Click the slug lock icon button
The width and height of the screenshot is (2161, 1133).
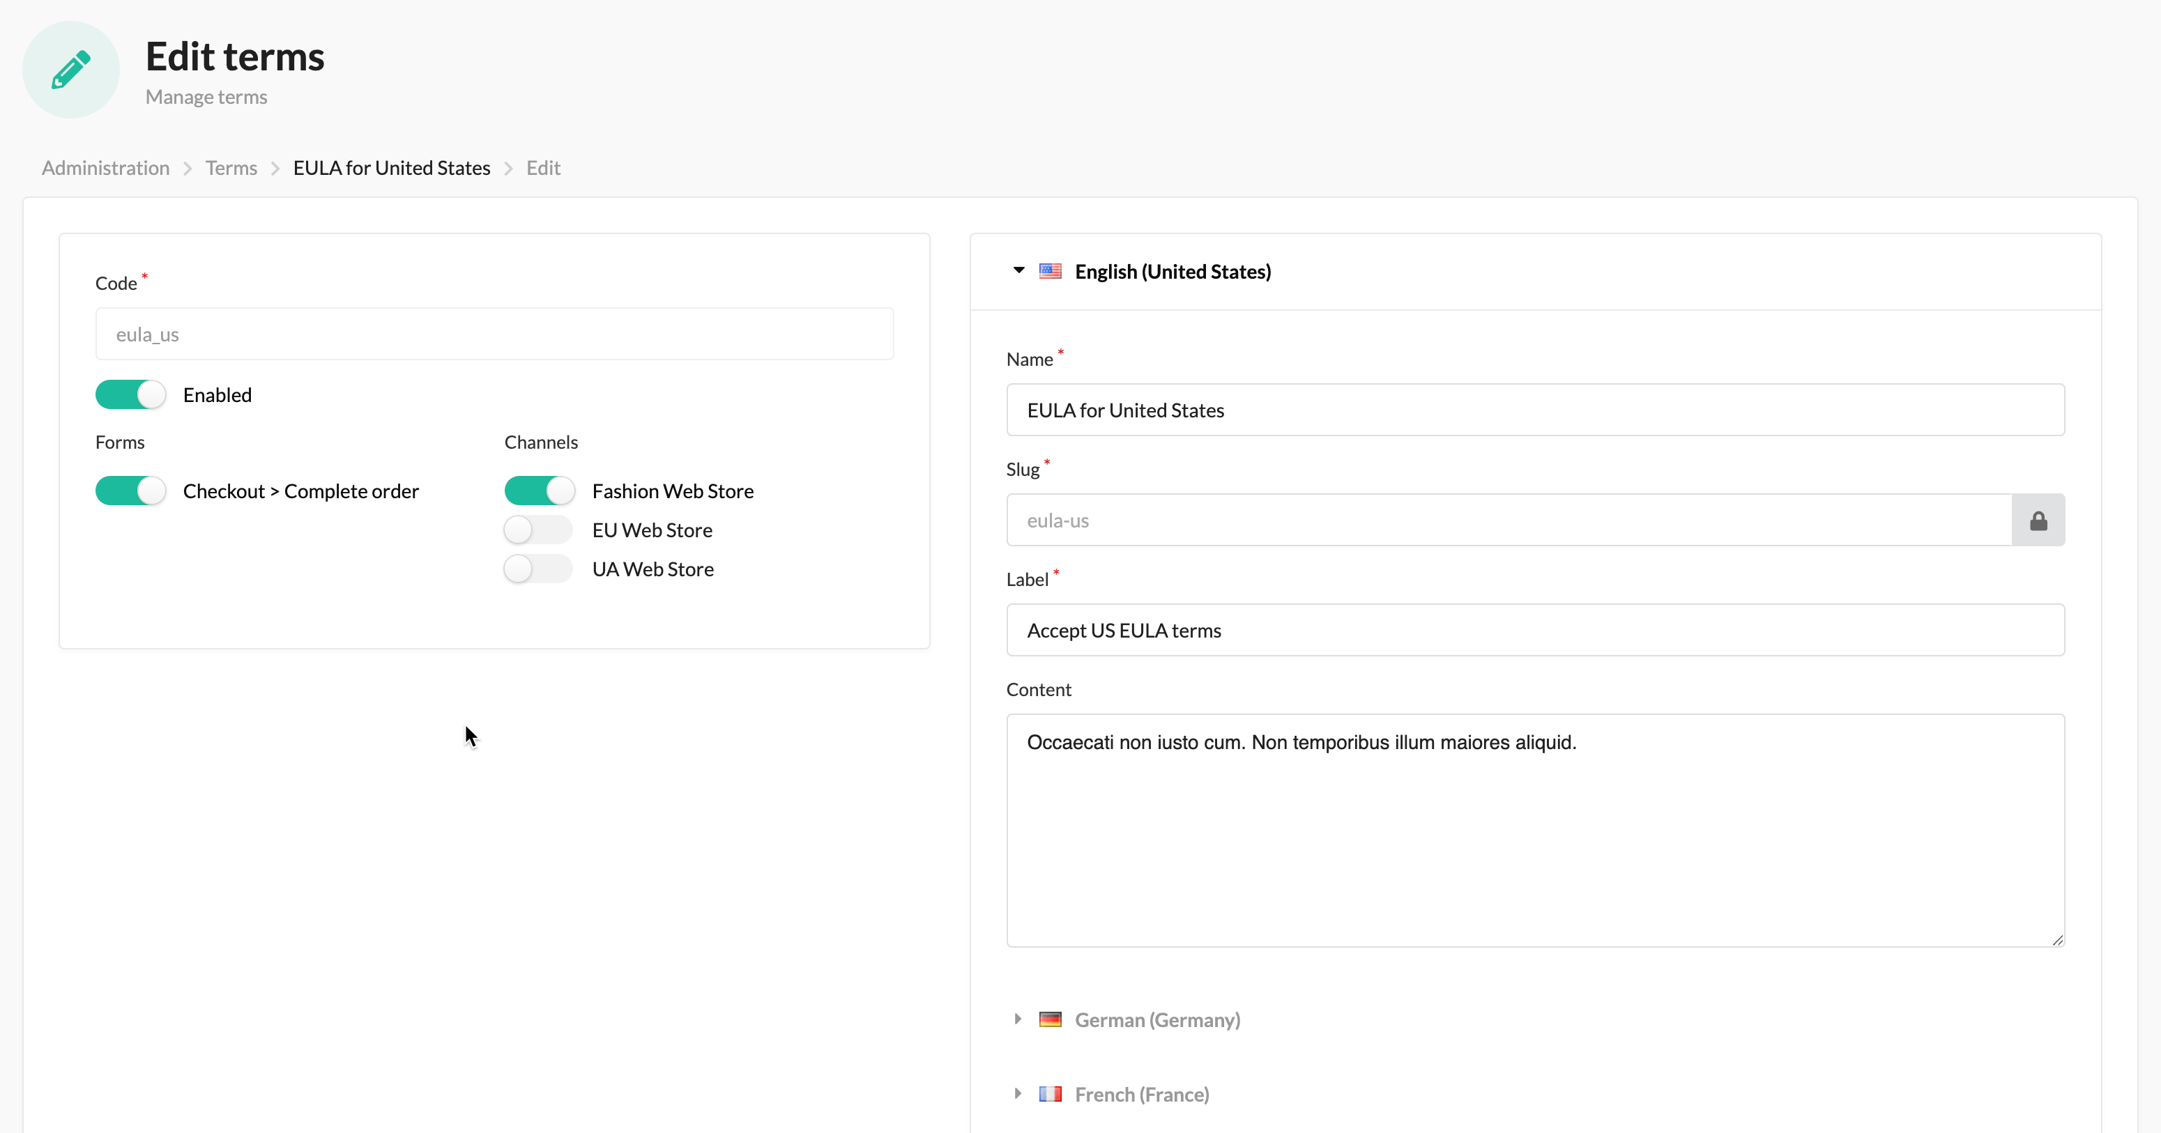coord(2038,521)
